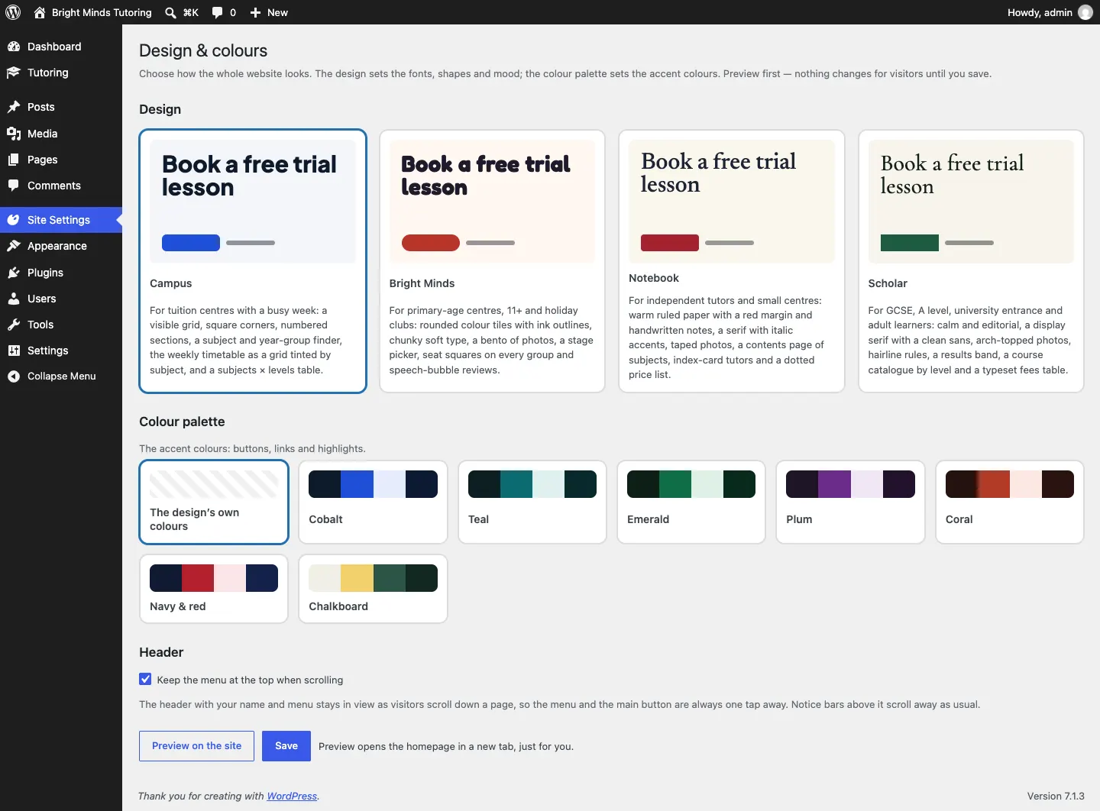Select the Plum colour palette

(850, 502)
